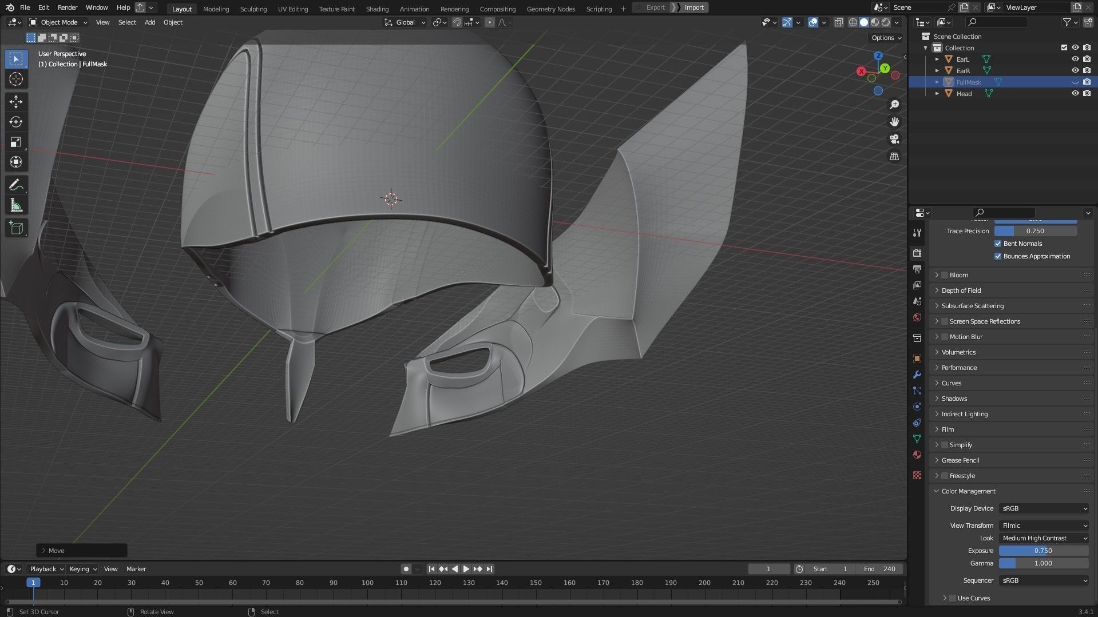
Task: Toggle Bounces Approximation checkbox
Action: [998, 256]
